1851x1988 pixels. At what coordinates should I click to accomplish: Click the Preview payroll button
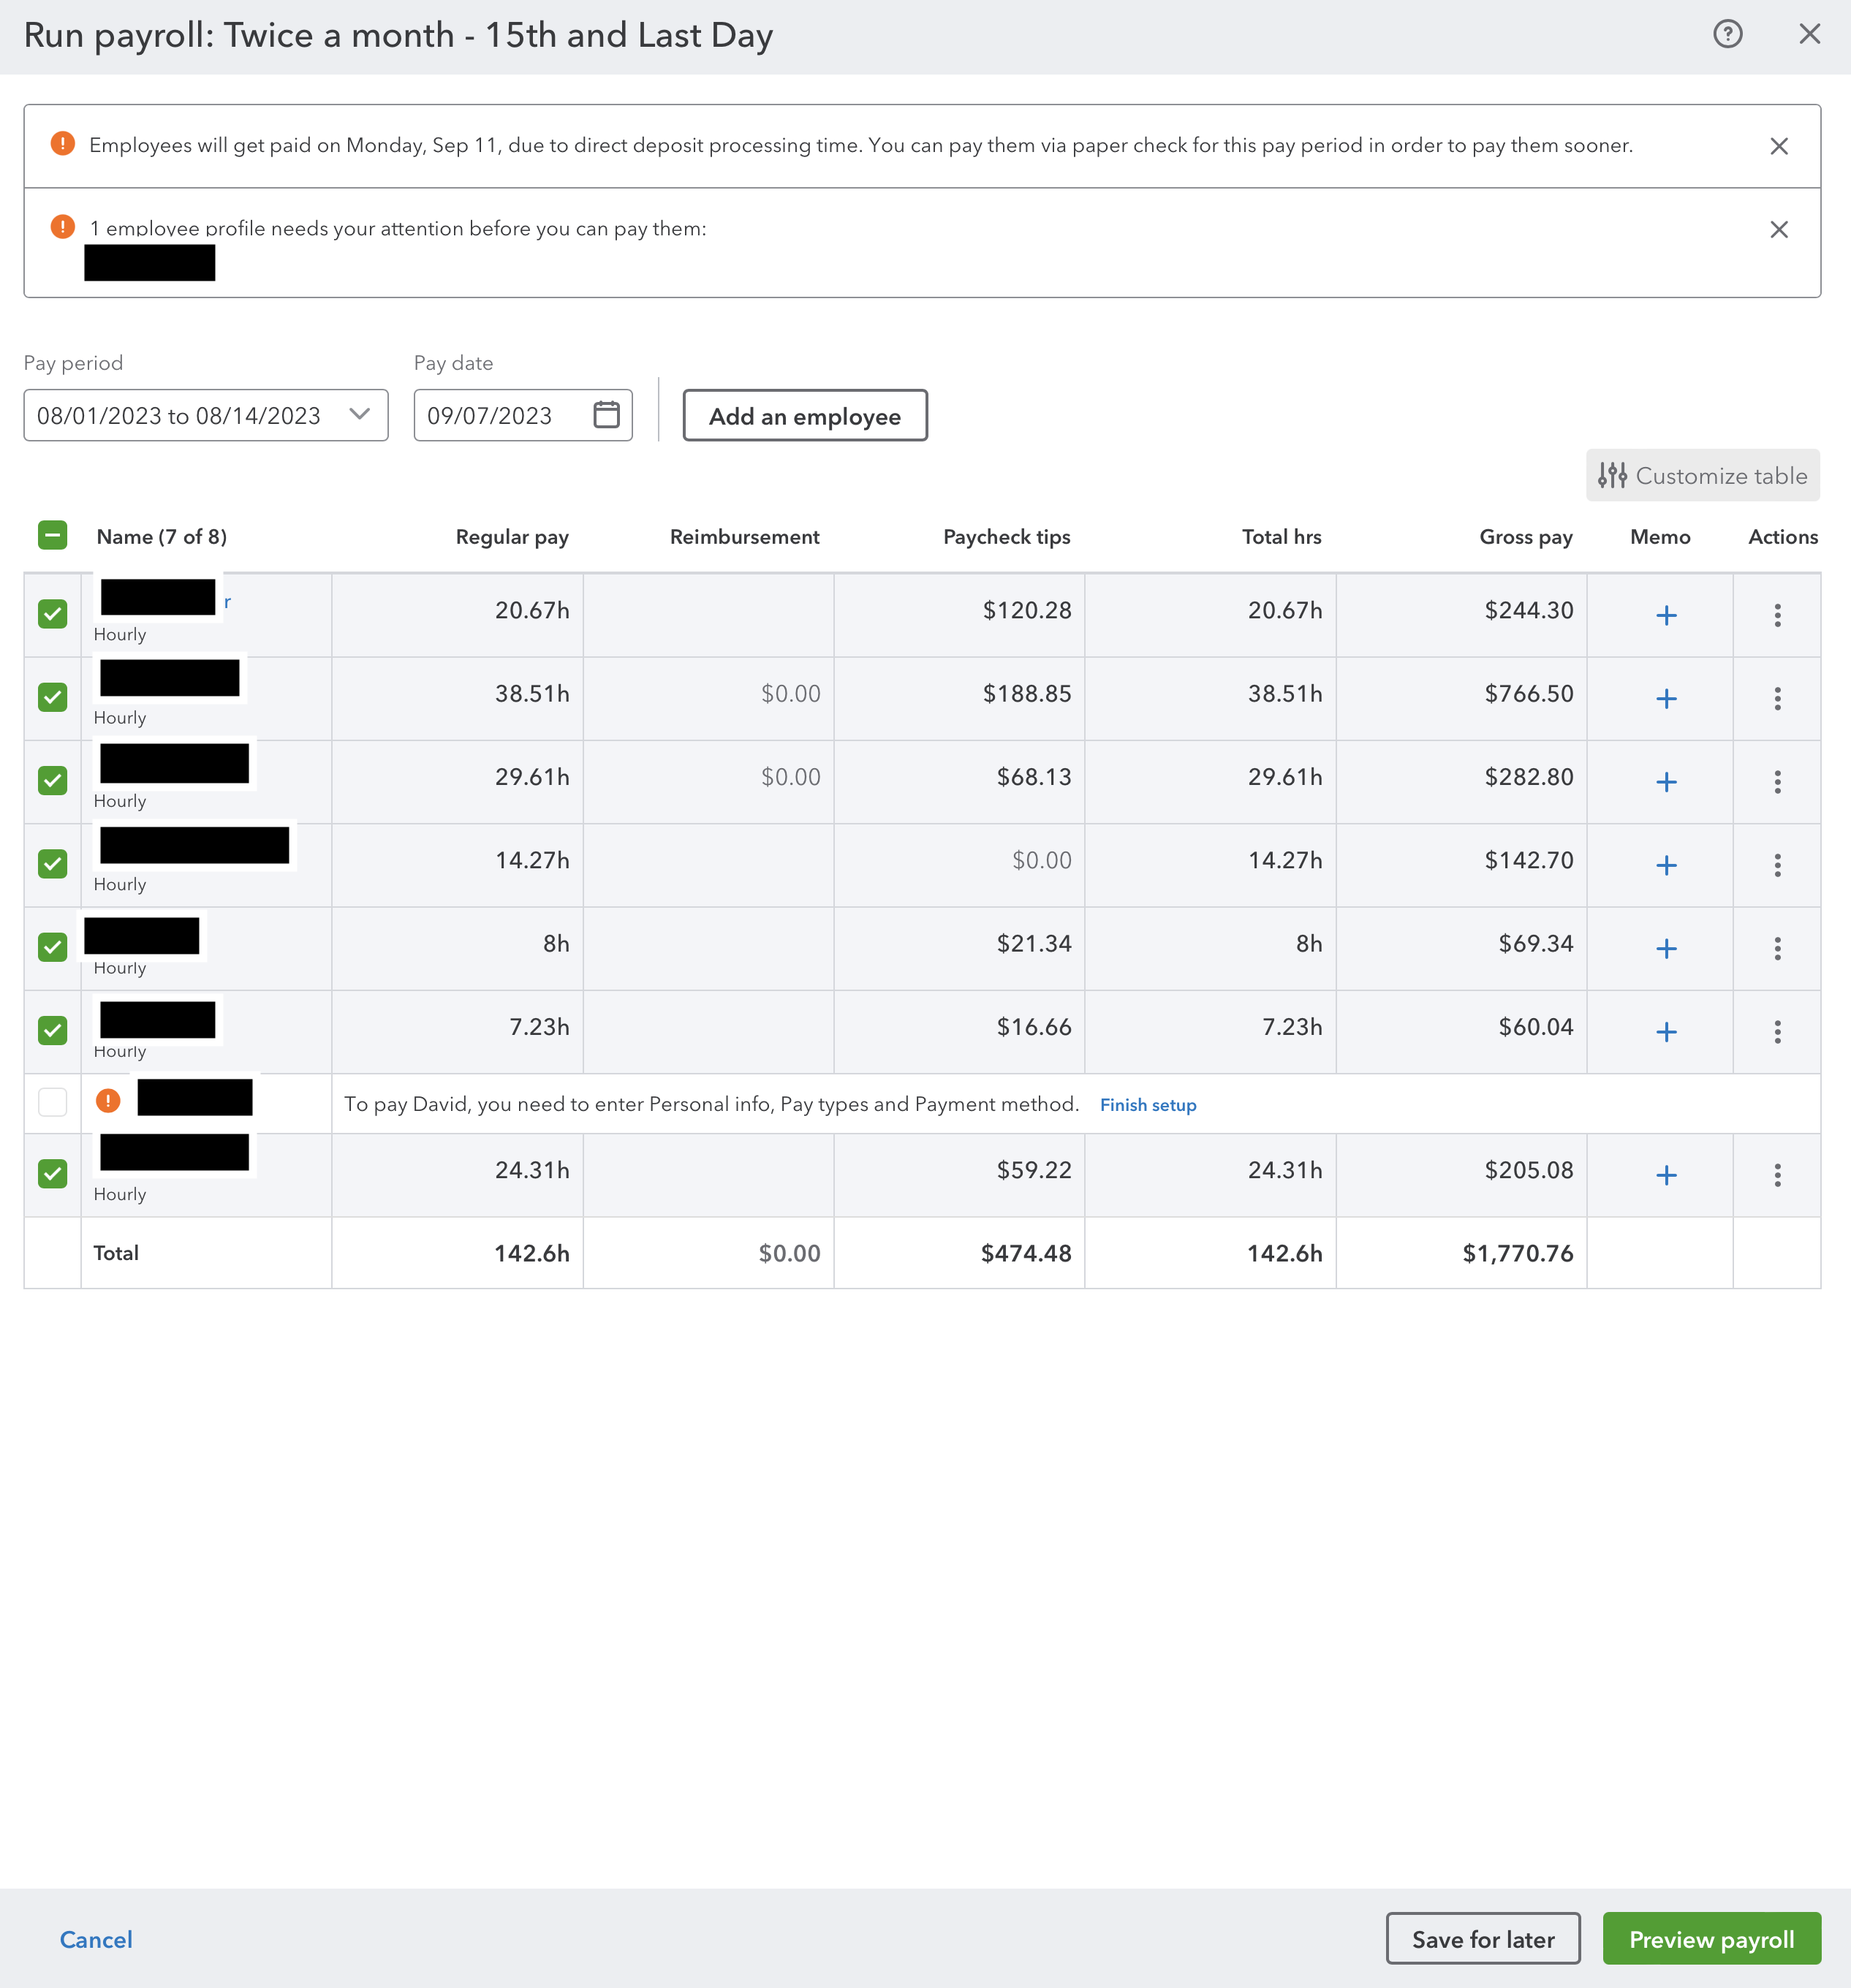pos(1711,1939)
